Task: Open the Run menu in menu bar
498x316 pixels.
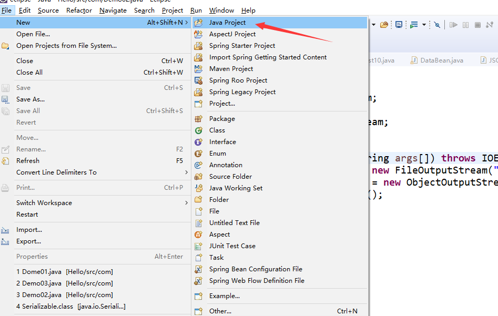Action: (x=196, y=10)
